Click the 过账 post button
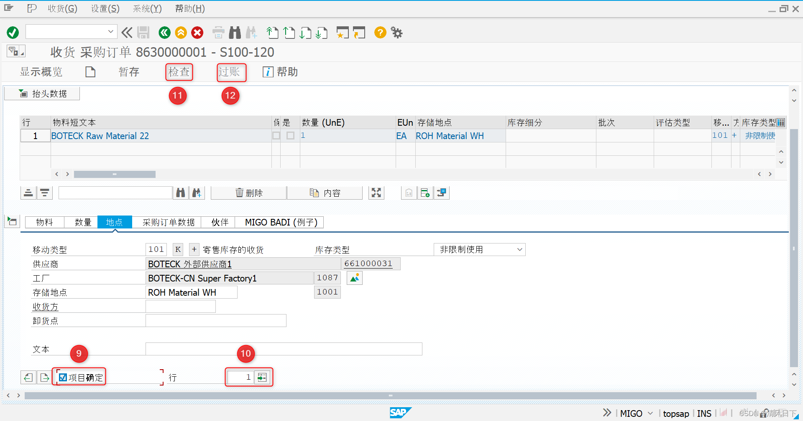 coord(229,72)
